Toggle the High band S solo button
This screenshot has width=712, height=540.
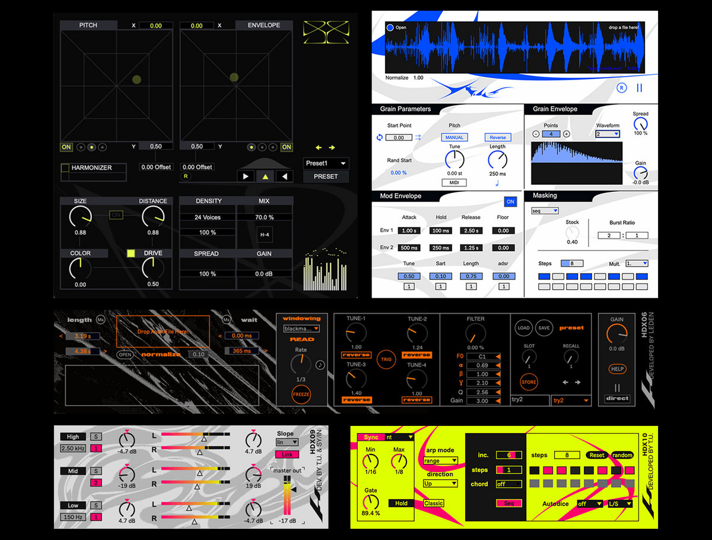tap(97, 437)
